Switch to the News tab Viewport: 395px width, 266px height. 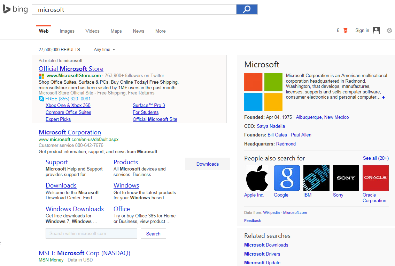138,31
